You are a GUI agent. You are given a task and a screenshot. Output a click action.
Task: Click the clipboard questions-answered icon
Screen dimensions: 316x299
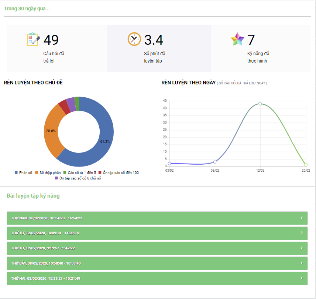click(33, 39)
